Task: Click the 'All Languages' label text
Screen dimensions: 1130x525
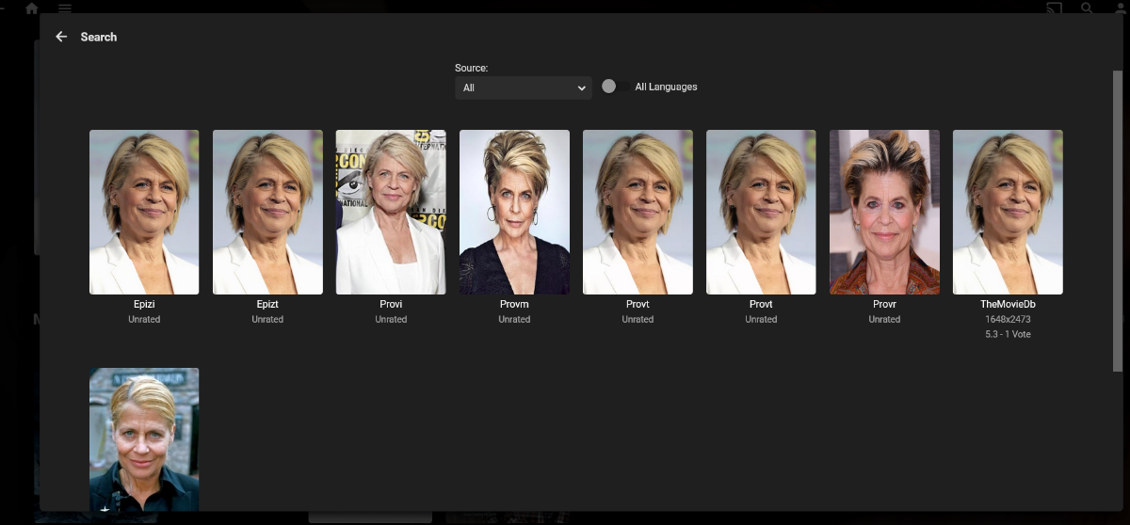Action: (x=666, y=87)
